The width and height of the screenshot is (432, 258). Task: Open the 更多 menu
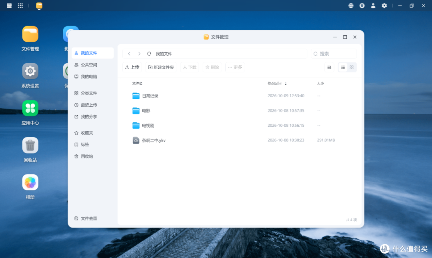(x=235, y=67)
